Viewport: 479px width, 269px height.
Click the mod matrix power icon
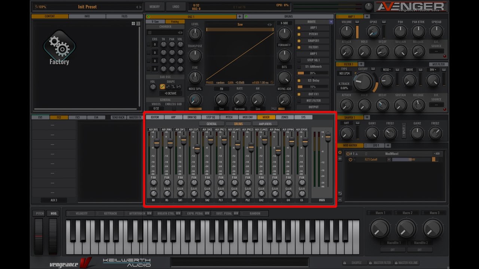tap(340, 152)
